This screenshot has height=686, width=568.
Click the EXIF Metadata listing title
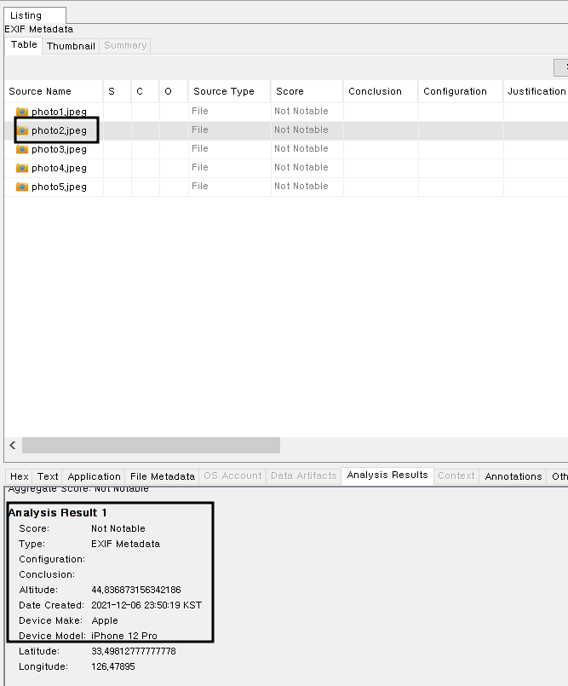click(39, 29)
